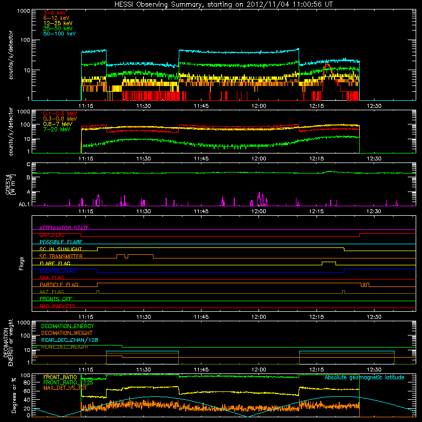Click the MAX_DET_VS_TOT legend label
Screen dimensions: 422x422
[65, 388]
